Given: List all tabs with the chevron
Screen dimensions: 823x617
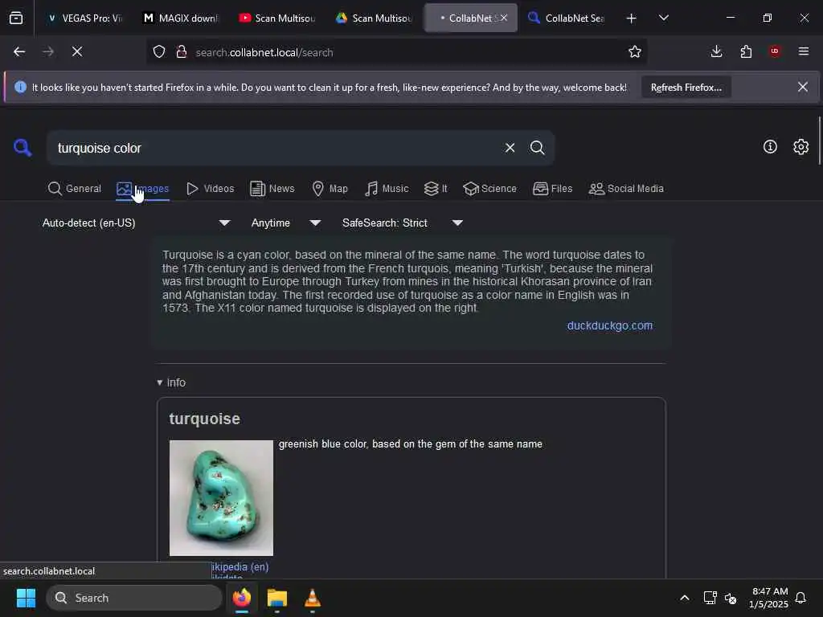Looking at the screenshot, I should 663,18.
